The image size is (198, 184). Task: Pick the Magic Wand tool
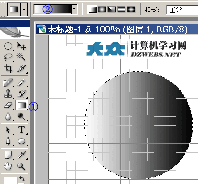(21, 57)
